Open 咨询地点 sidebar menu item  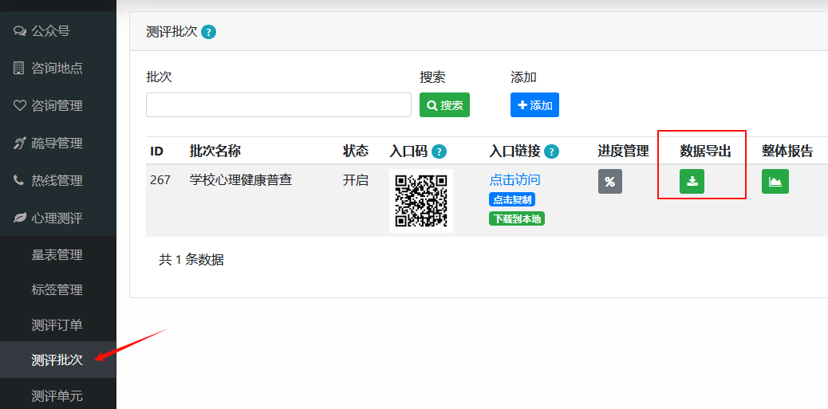click(58, 68)
